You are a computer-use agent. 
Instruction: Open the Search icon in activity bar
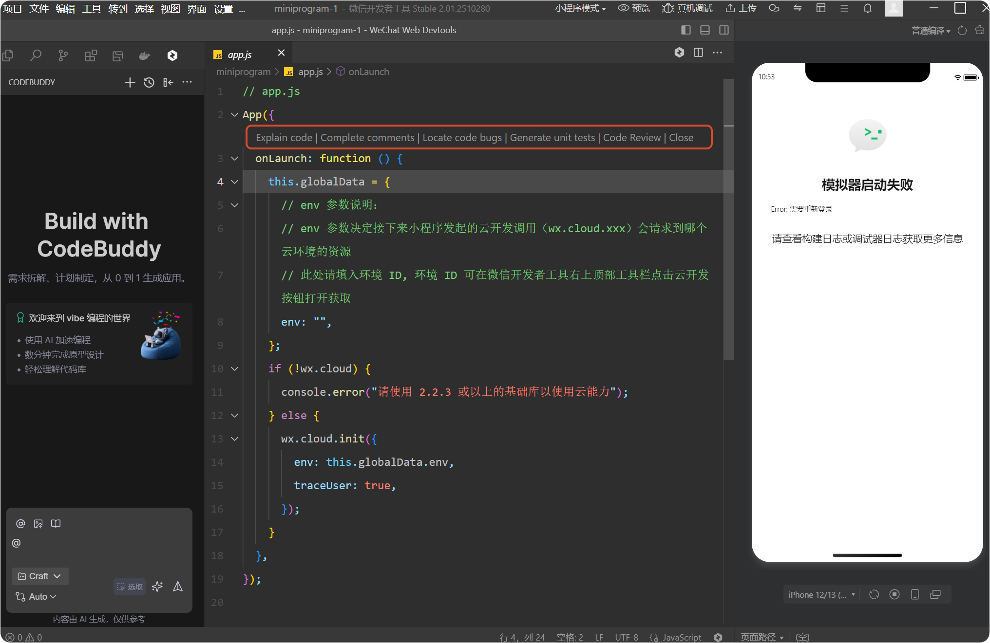click(x=36, y=56)
